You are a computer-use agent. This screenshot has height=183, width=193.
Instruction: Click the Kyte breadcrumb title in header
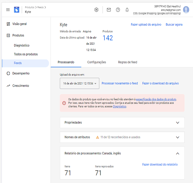[x=28, y=12]
